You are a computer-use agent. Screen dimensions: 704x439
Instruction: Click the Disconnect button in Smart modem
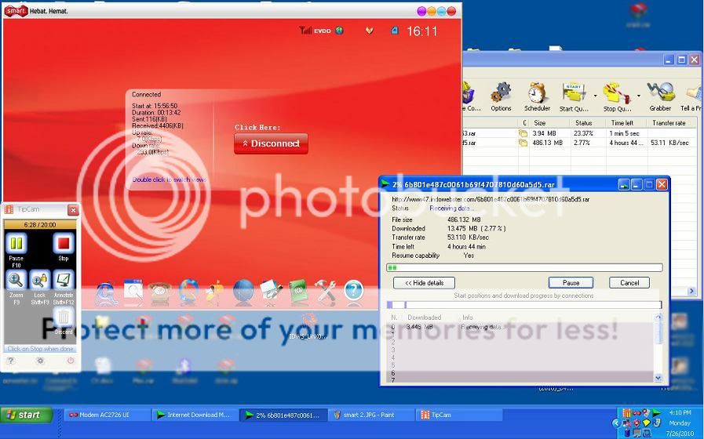coord(271,143)
